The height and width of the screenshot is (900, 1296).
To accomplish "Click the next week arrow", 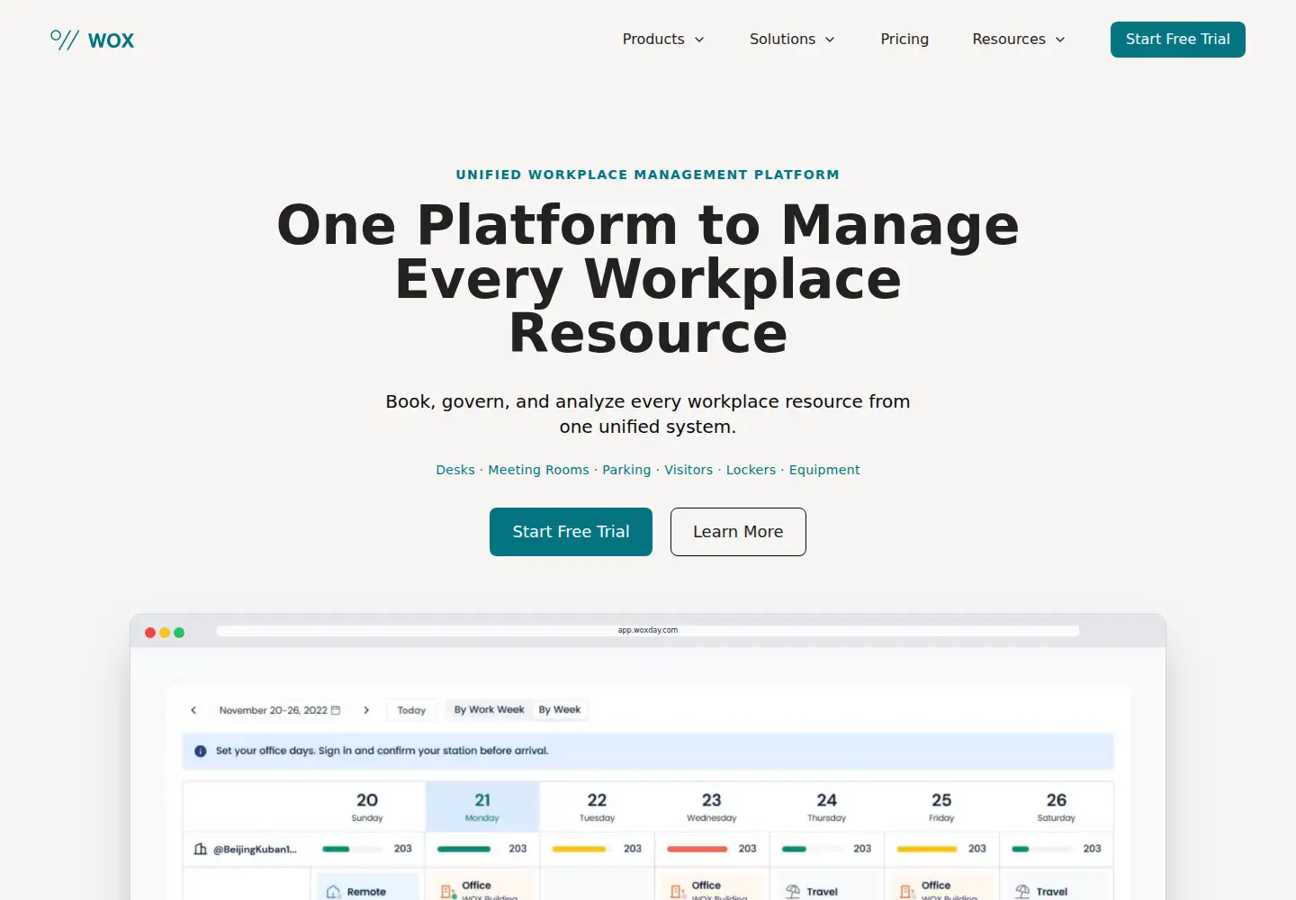I will tap(366, 710).
